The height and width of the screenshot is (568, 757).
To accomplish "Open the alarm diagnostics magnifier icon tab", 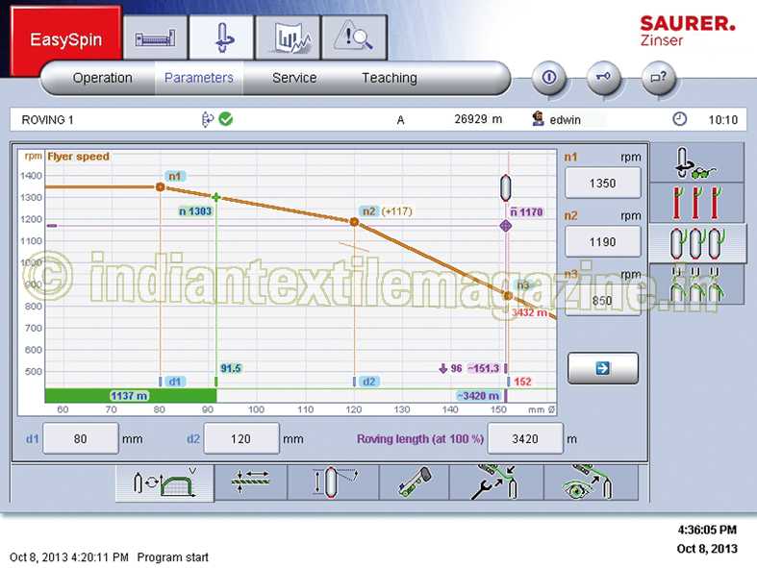I will point(354,37).
